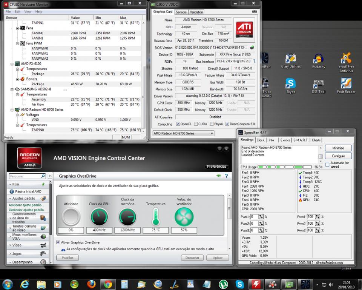Image resolution: width=362 pixels, height=290 pixels.
Task: Collapse AMD FX-6100 tree node
Action: tap(12, 64)
